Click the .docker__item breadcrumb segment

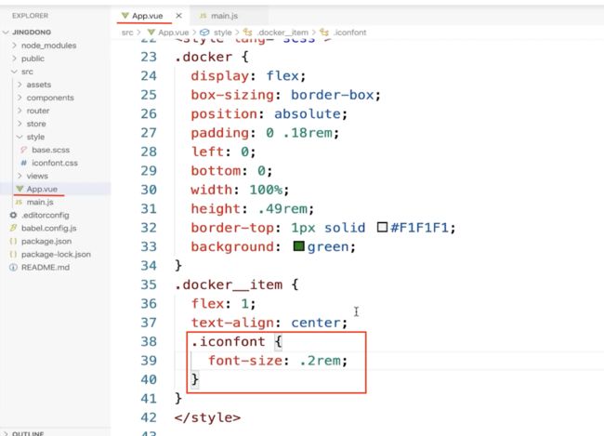282,33
